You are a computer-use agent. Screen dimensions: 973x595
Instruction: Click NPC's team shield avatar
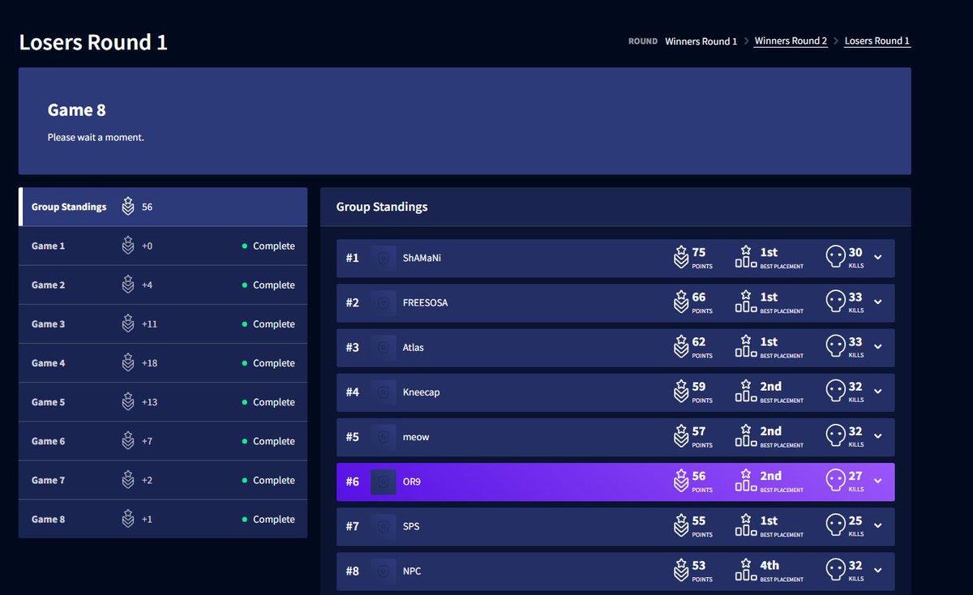pyautogui.click(x=384, y=571)
